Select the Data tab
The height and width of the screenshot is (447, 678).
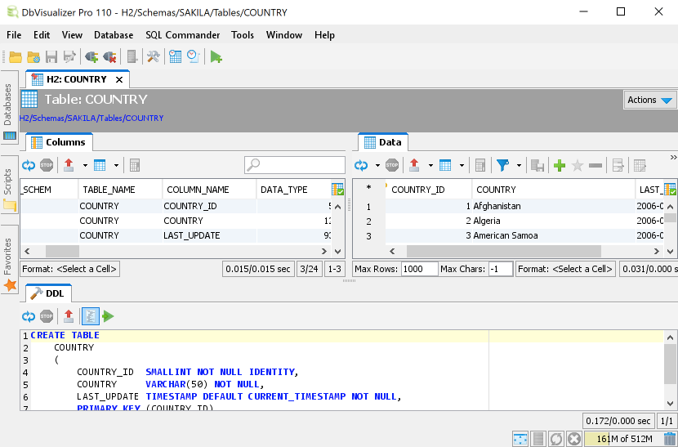click(383, 142)
